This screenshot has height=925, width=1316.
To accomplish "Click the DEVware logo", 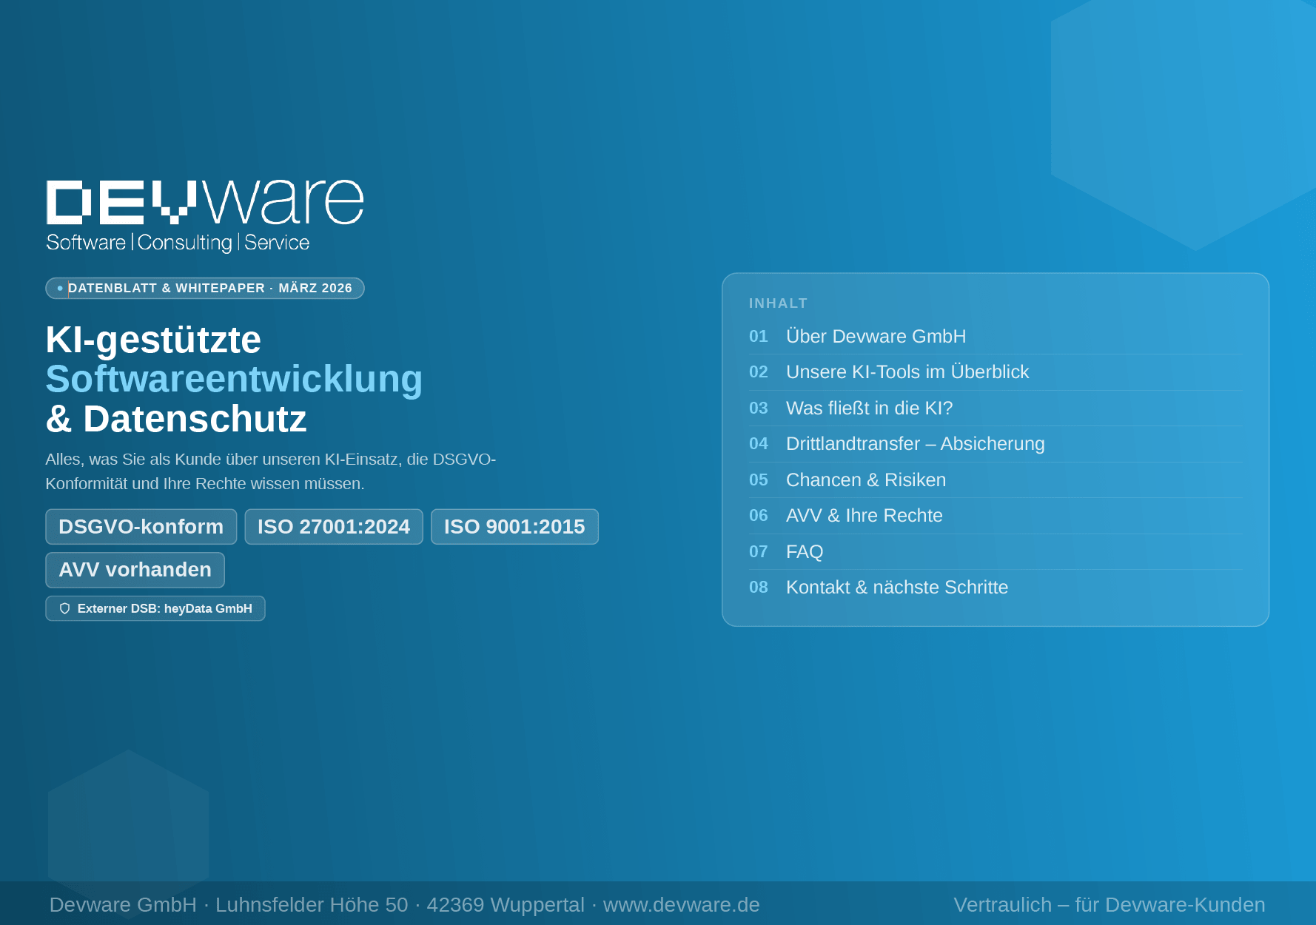I will (204, 211).
